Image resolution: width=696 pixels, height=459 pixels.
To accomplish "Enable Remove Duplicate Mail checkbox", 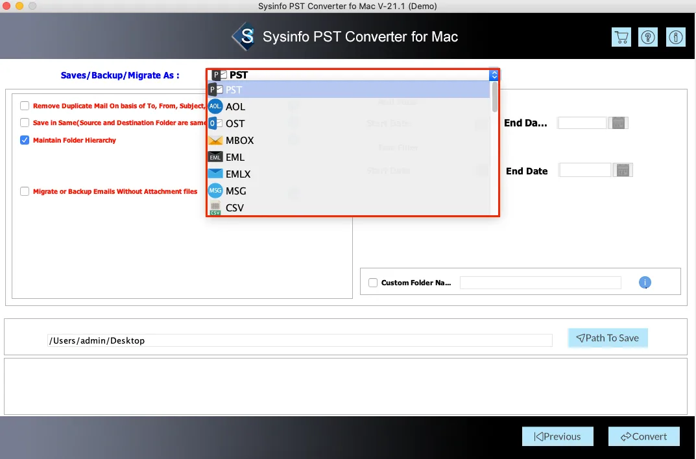I will click(25, 106).
